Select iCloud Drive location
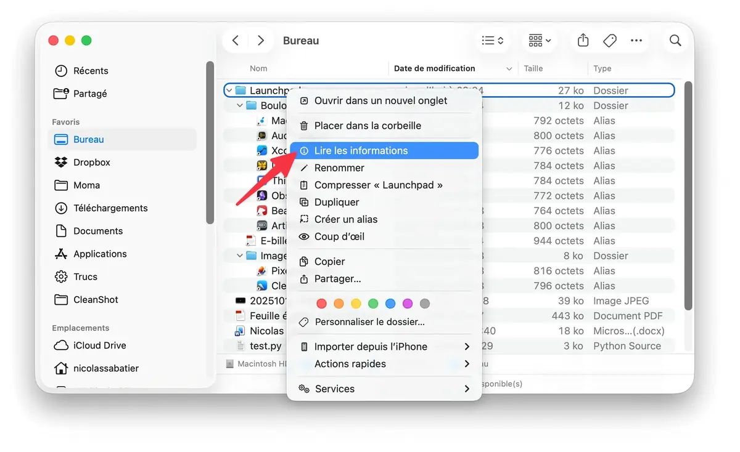740x452 pixels. click(x=99, y=345)
